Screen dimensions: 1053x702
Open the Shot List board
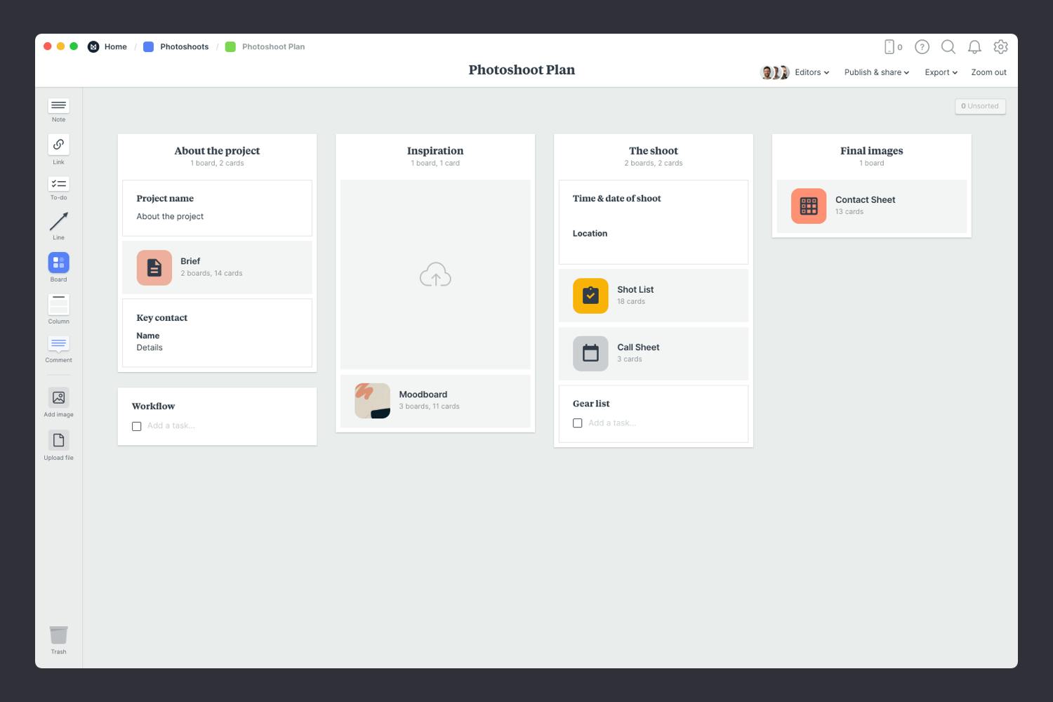click(x=590, y=296)
